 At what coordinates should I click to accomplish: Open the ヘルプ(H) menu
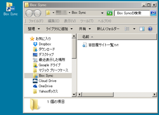(105, 21)
